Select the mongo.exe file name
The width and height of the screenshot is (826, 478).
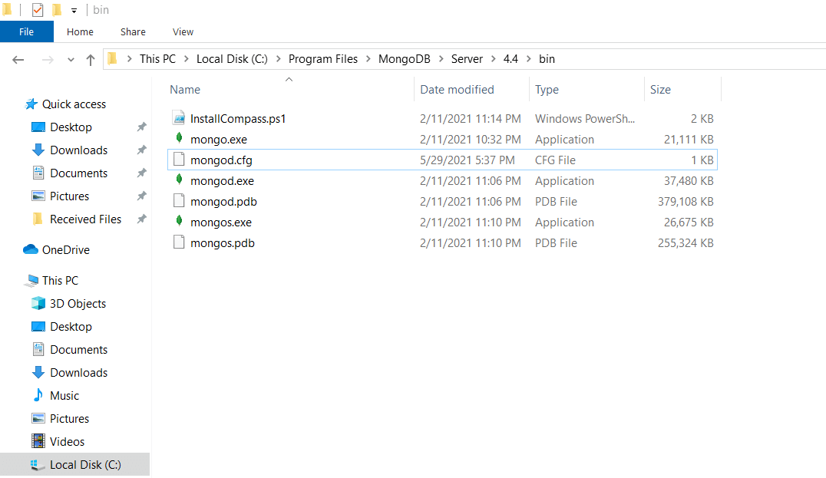(x=219, y=140)
